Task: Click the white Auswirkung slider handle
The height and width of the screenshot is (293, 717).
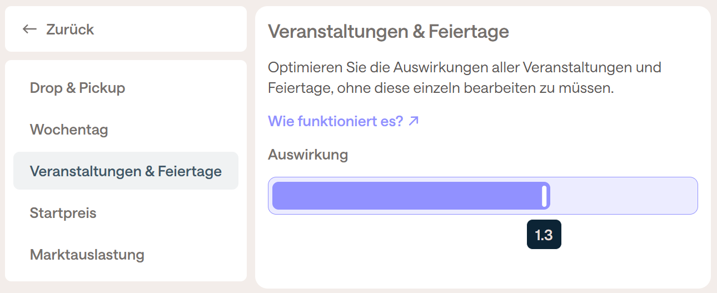Action: (544, 196)
